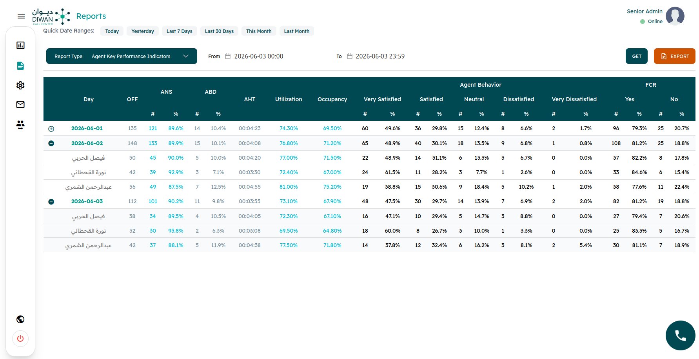Click the Day column header
This screenshot has width=699, height=359.
(x=89, y=99)
